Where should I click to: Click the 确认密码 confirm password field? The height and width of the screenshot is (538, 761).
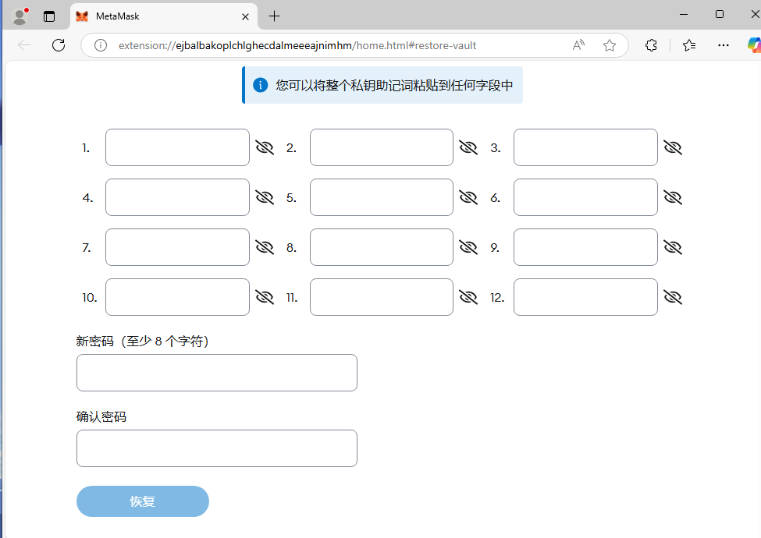point(217,448)
